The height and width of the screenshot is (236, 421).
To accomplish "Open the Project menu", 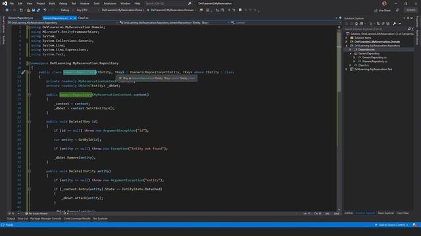I will [41, 3].
